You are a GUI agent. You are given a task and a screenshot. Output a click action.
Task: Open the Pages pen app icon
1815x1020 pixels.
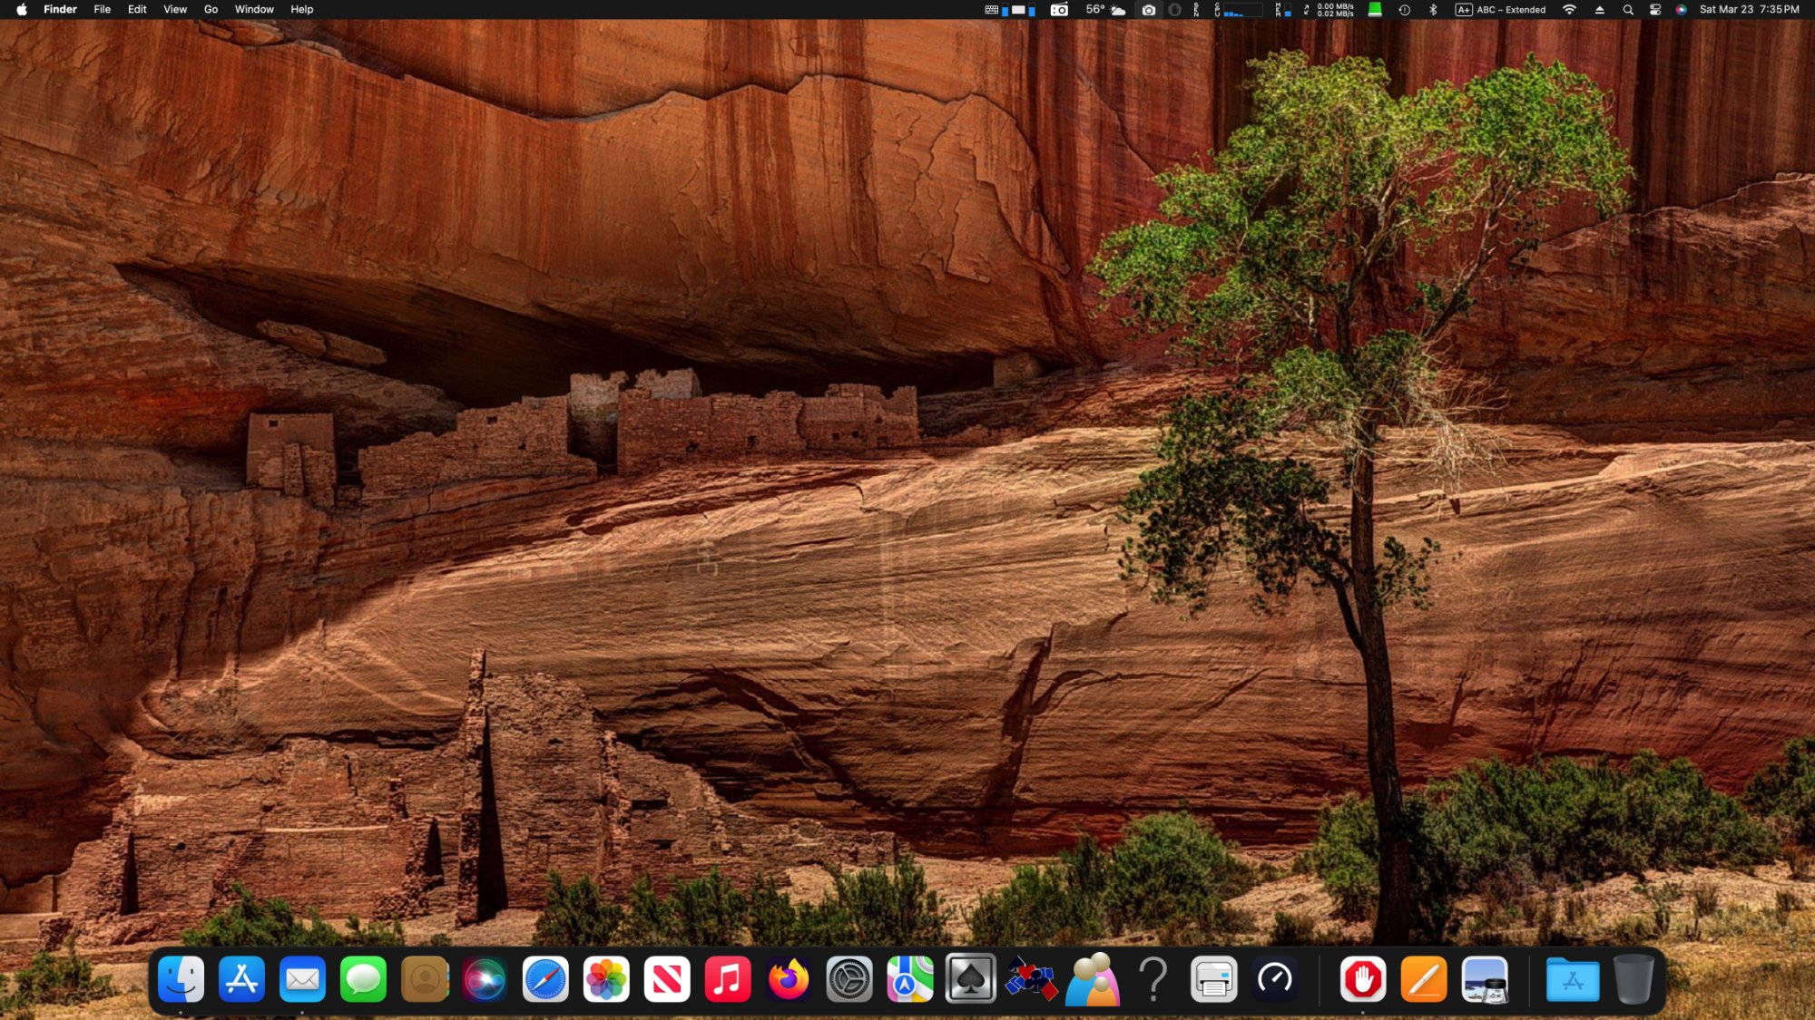(1423, 979)
